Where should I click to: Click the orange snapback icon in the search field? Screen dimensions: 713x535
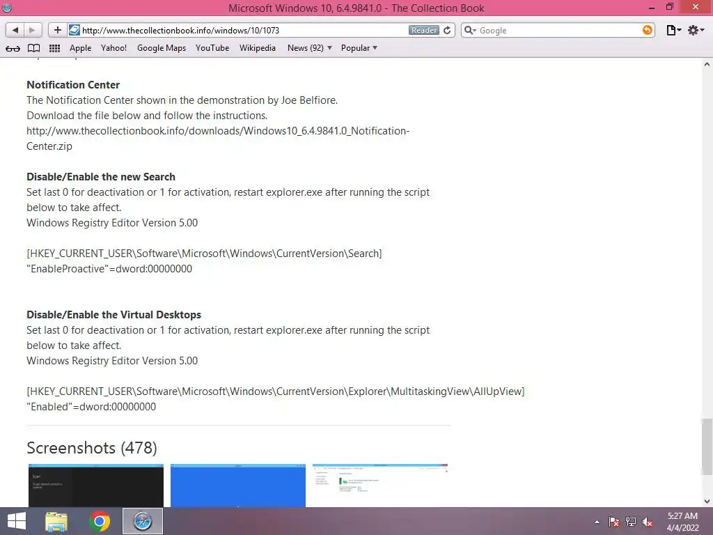point(647,30)
